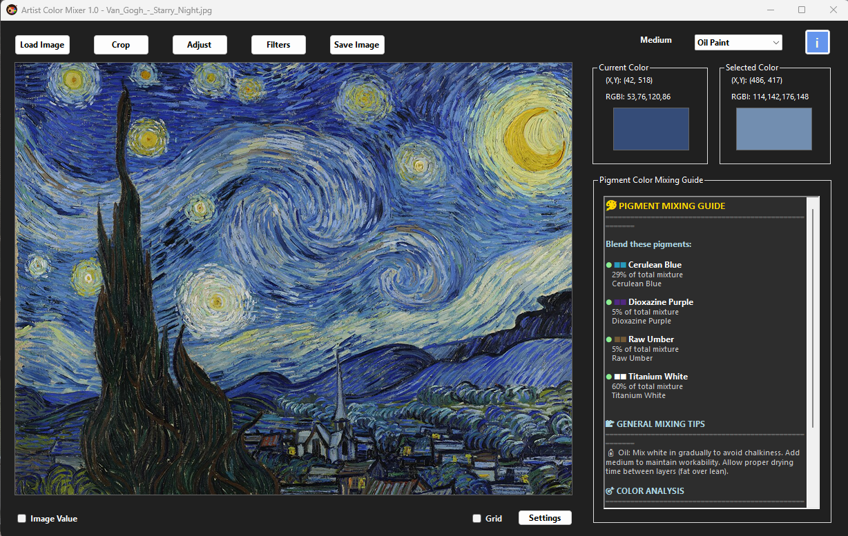This screenshot has height=536, width=848.
Task: Click the '29% of total mixture' text
Action: (647, 275)
